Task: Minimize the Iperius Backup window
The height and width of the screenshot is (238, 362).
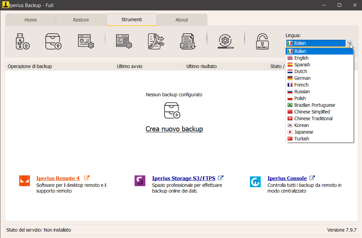Action: (324, 5)
